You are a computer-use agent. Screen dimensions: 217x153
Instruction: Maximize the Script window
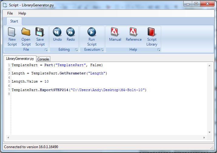point(196,4)
